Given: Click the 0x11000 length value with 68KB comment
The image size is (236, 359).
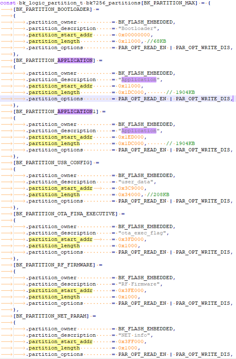Looking at the screenshot, I should click(x=129, y=41).
